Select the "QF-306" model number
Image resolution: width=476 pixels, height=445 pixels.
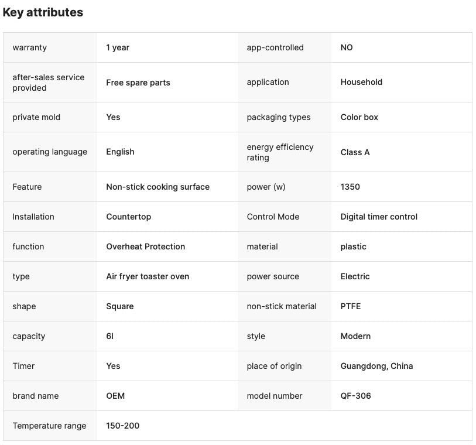click(x=355, y=396)
